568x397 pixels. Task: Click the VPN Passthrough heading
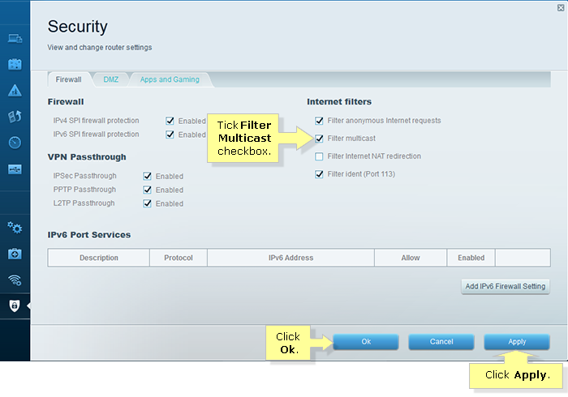(87, 157)
